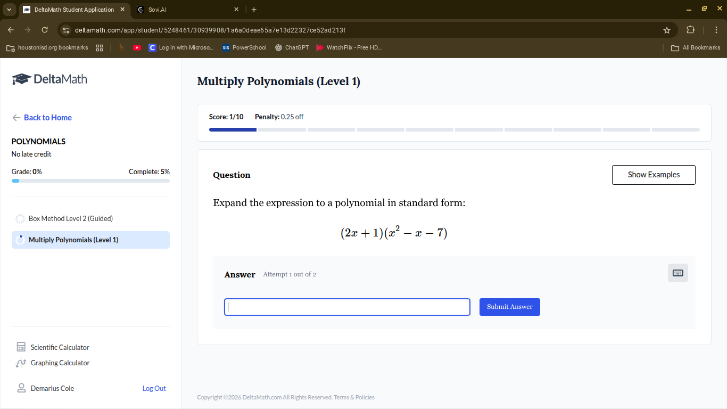Click the Multiply Polynomials (Level 1) page title
Viewport: 727px width, 409px height.
coord(279,81)
